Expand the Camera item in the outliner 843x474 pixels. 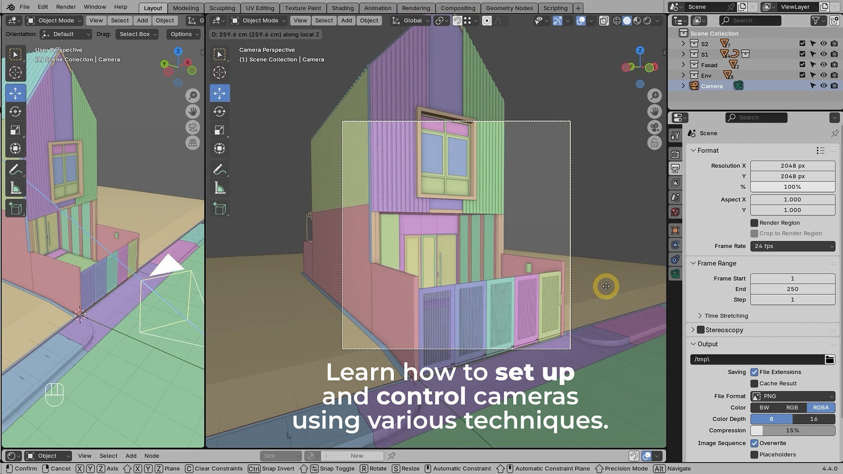(x=683, y=86)
